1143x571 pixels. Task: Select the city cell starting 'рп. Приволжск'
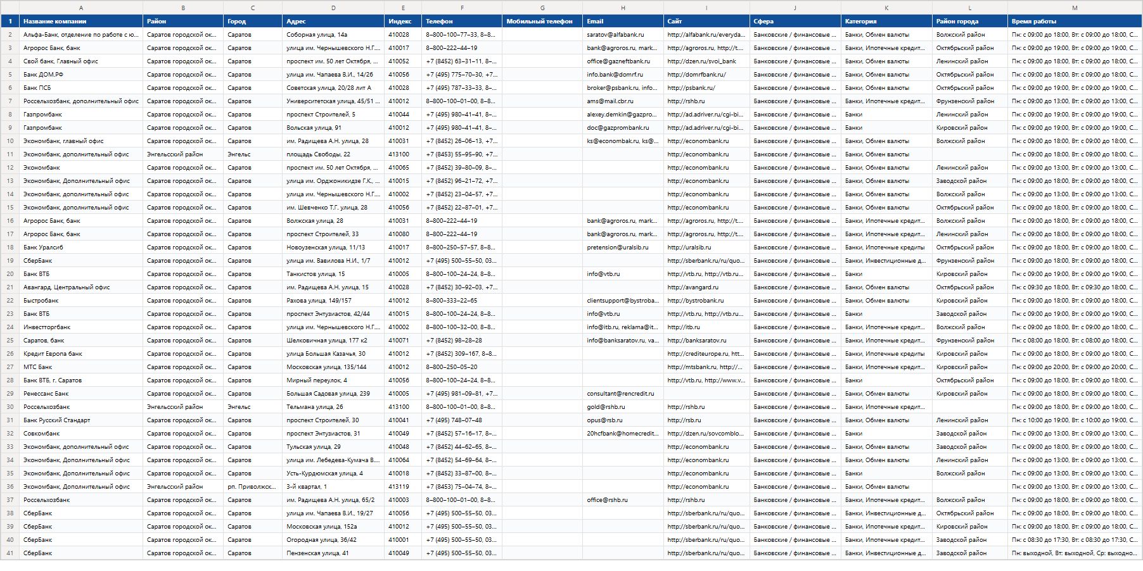click(253, 487)
